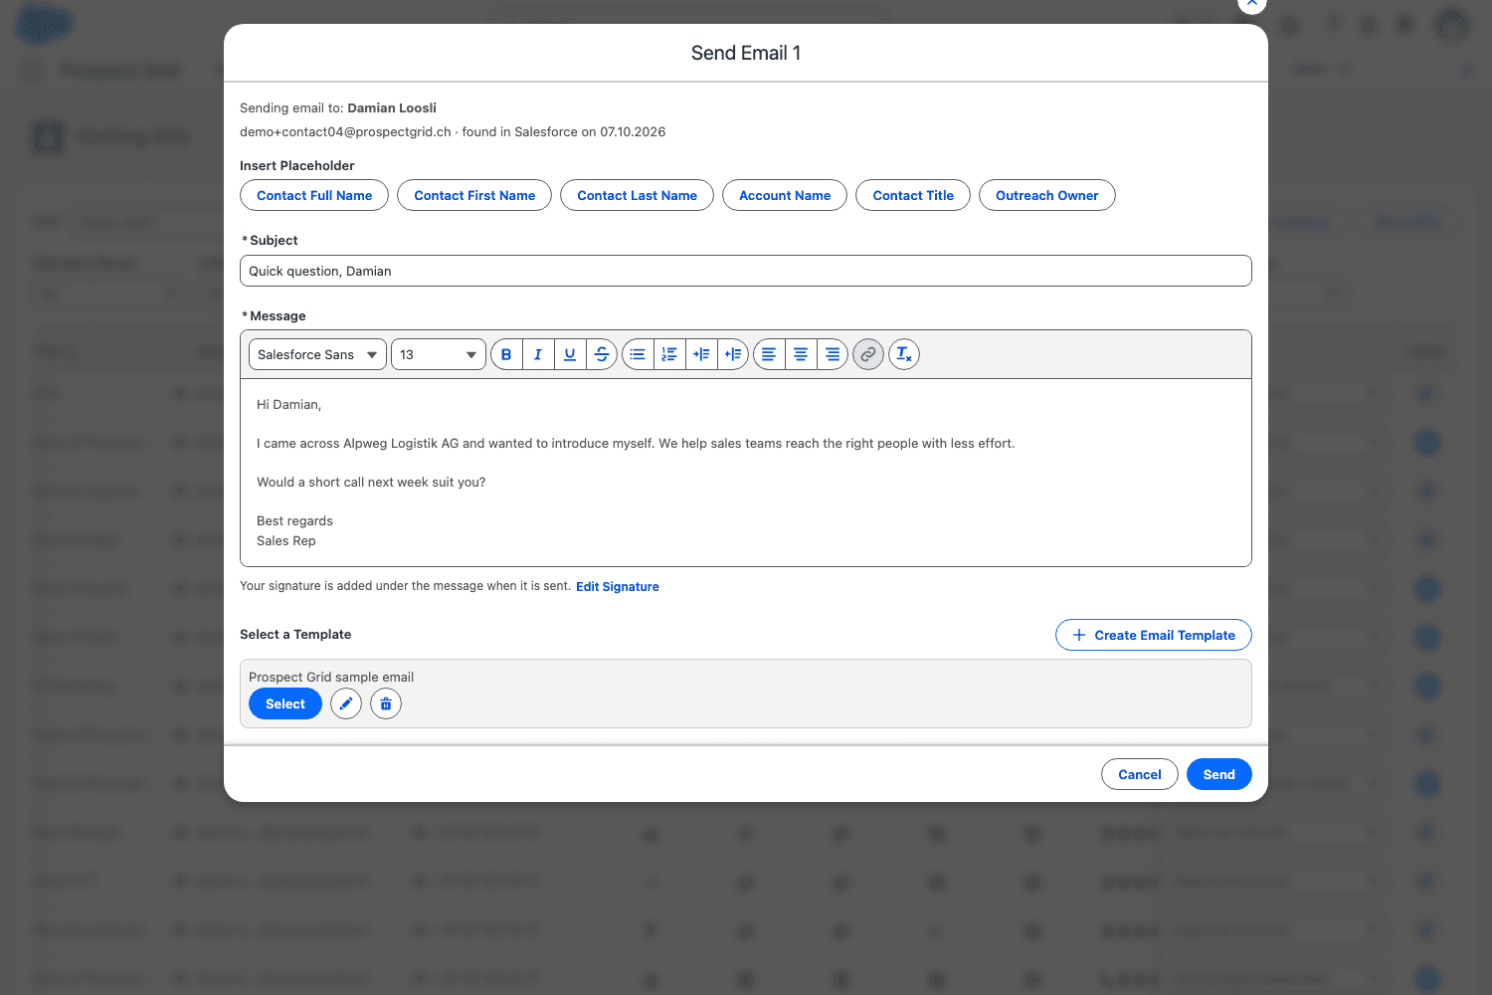Screen dimensions: 1492x995
Task: Send the email to Damian Loosli
Action: [x=1219, y=774]
